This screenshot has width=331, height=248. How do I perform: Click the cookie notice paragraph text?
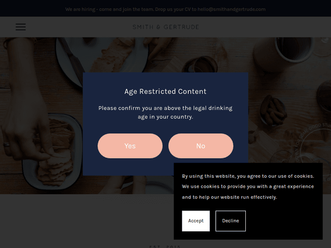tap(248, 186)
